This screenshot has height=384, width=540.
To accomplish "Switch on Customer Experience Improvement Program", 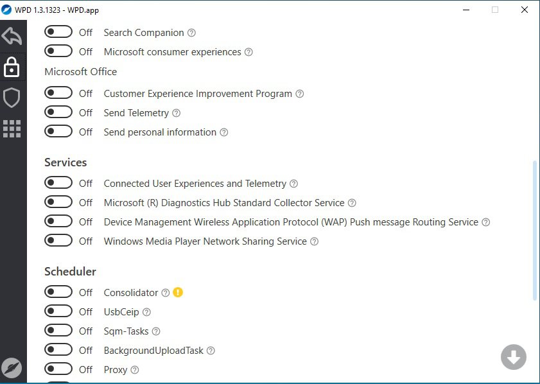I will tap(58, 93).
